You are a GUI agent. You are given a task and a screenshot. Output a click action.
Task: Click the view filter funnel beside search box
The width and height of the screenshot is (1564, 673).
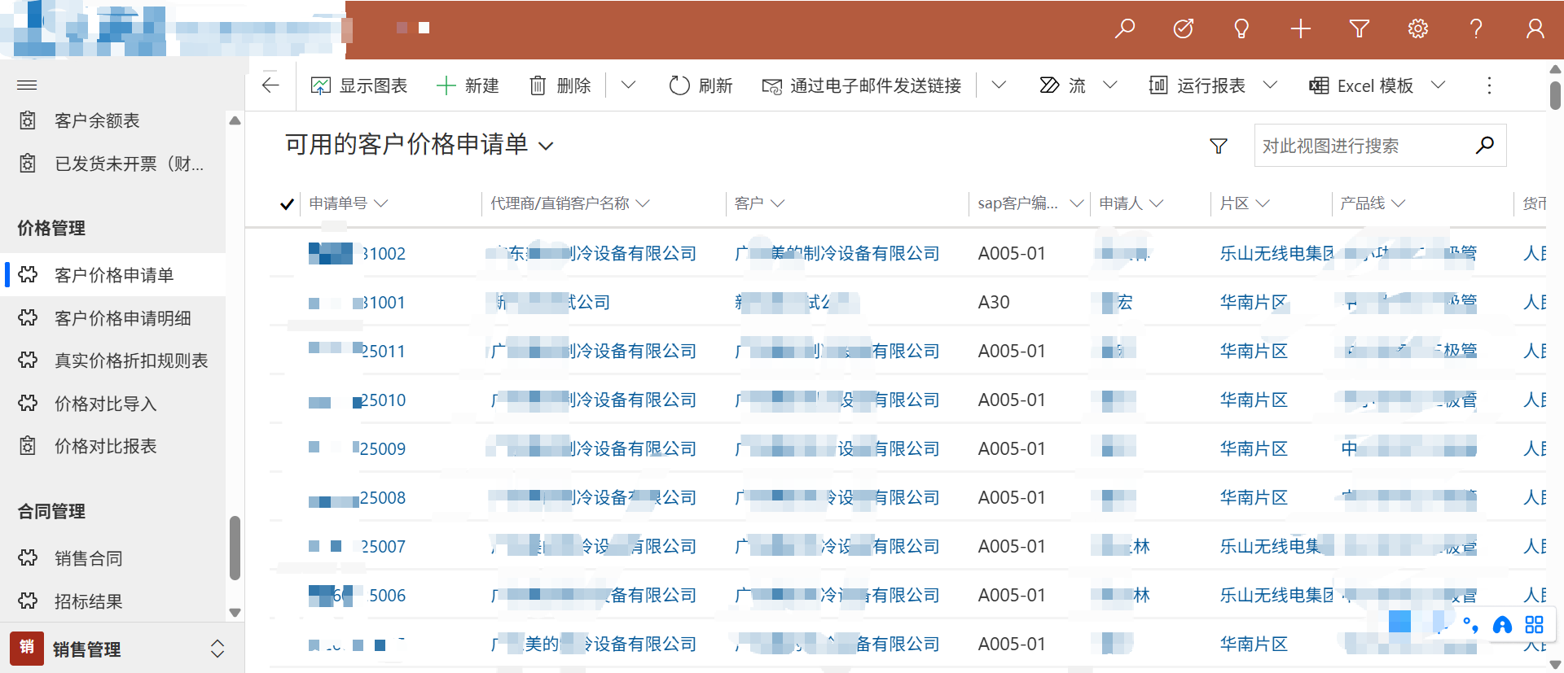[1219, 146]
